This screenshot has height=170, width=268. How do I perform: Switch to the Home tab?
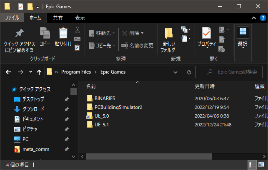35,18
